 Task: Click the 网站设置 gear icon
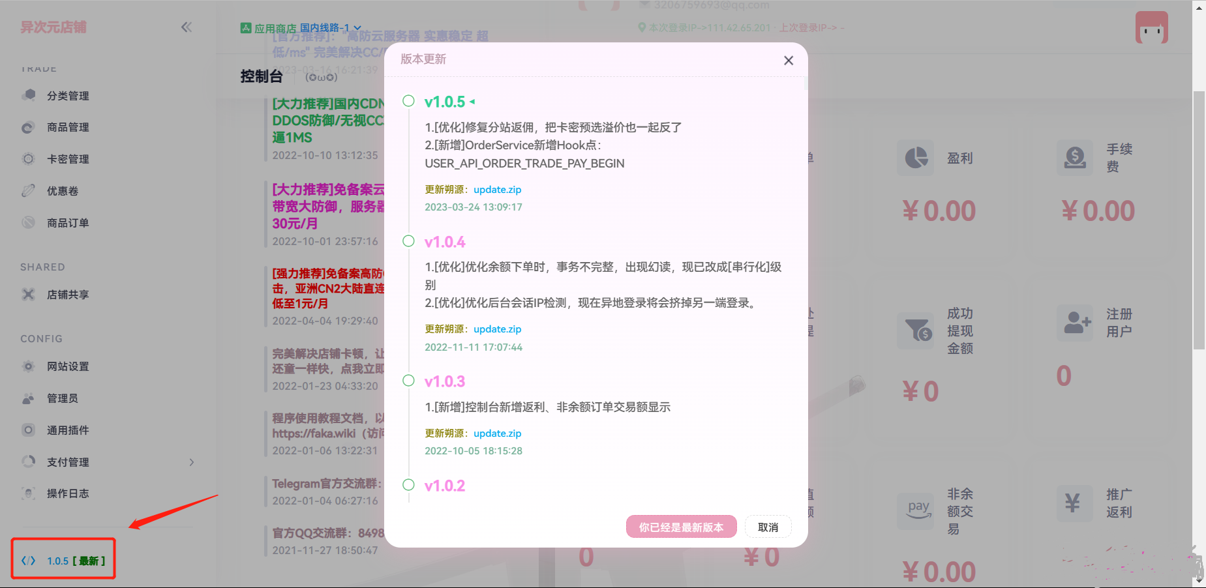[x=29, y=366]
